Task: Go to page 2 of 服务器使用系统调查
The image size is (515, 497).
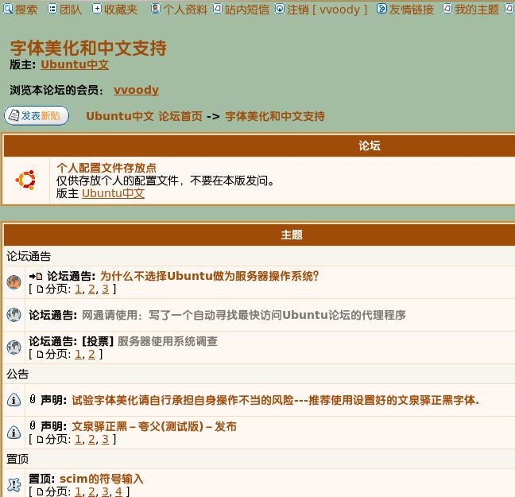Action: (x=91, y=355)
